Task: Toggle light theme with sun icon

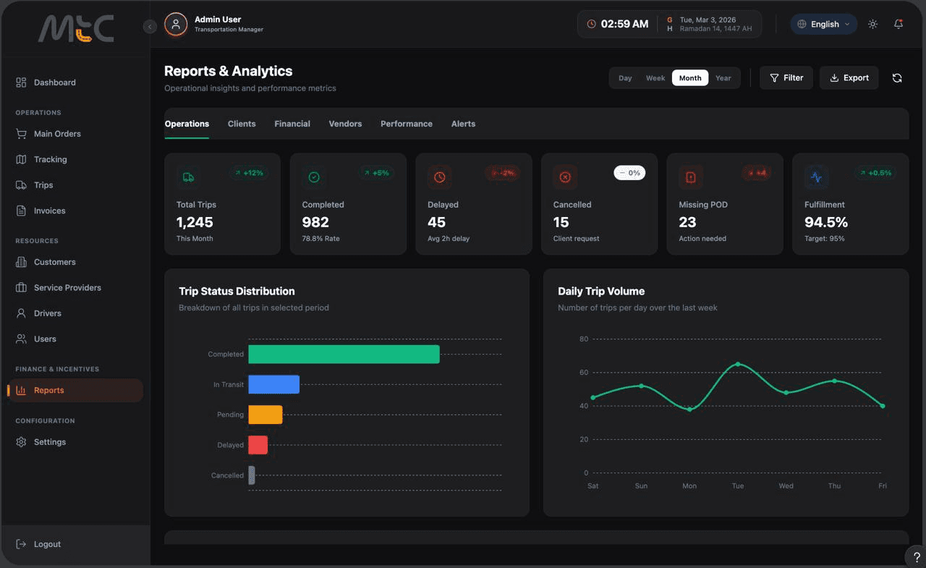Action: tap(873, 24)
